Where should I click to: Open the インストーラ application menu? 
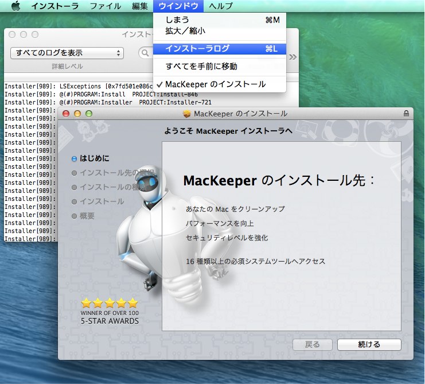[55, 6]
